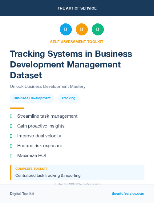Click 'Improve deal velocity' text

[x=39, y=136]
